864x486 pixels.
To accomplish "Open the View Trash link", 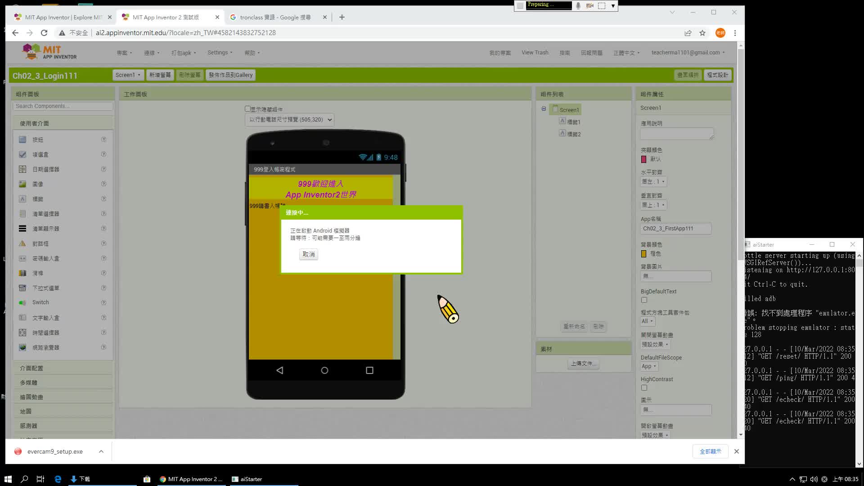I will (x=535, y=53).
